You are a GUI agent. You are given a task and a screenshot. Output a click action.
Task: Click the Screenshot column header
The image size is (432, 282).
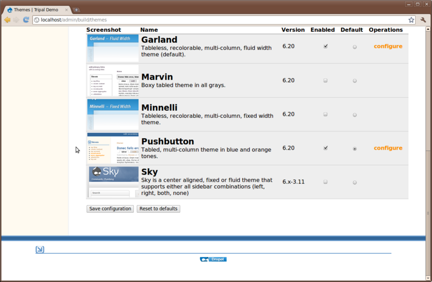(x=104, y=30)
